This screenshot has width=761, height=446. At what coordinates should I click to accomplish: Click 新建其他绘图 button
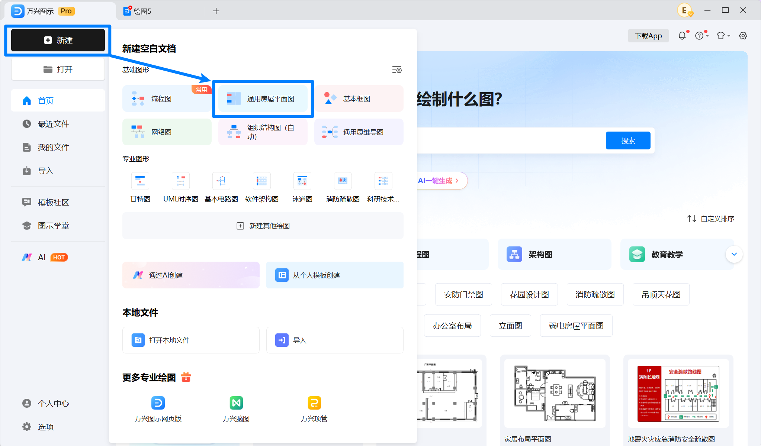263,226
